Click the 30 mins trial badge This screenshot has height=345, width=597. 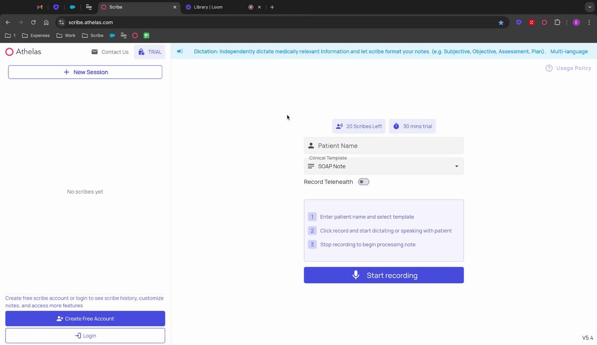click(x=412, y=126)
